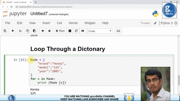Open the Insert menu
The height and width of the screenshot is (101, 180).
point(46,23)
